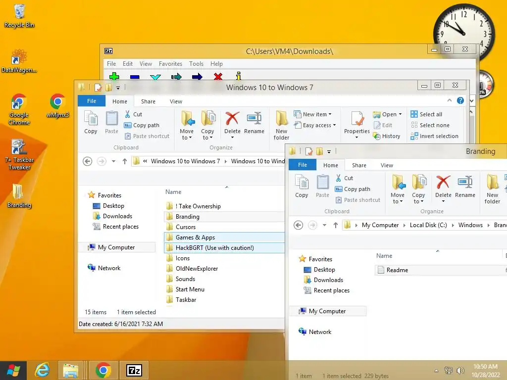The image size is (507, 380).
Task: Click the yellow Info icon in 7-Zip toolbar
Action: [x=239, y=76]
